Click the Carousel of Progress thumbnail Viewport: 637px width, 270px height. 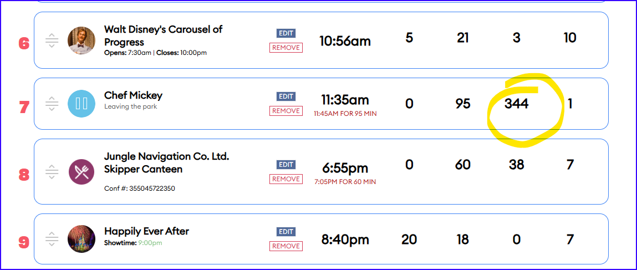click(x=81, y=41)
